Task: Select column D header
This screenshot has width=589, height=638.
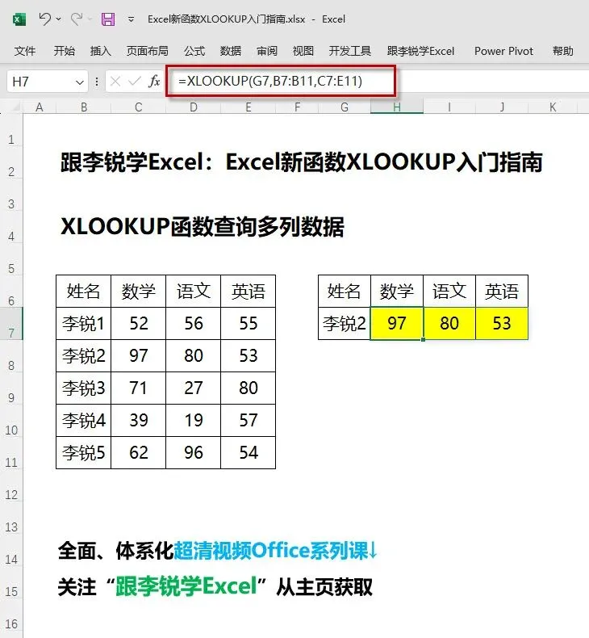Action: (194, 107)
